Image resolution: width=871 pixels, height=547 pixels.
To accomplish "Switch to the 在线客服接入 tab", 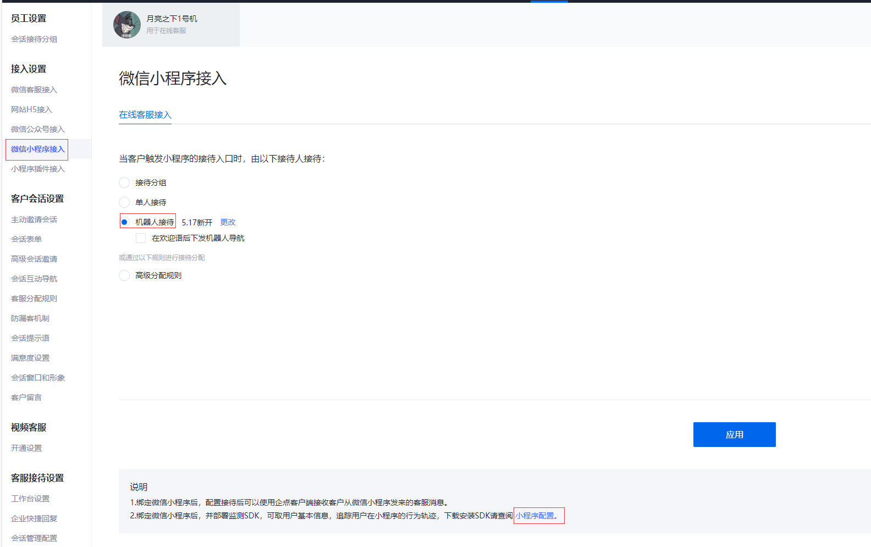I will coord(145,115).
